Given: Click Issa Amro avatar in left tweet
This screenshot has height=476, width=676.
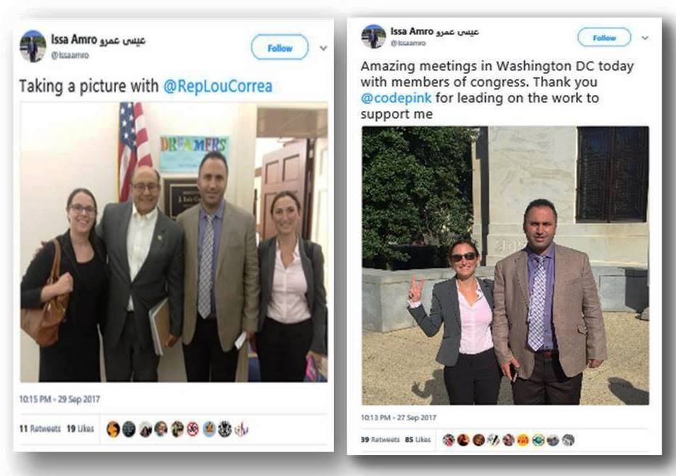Looking at the screenshot, I should 33,46.
